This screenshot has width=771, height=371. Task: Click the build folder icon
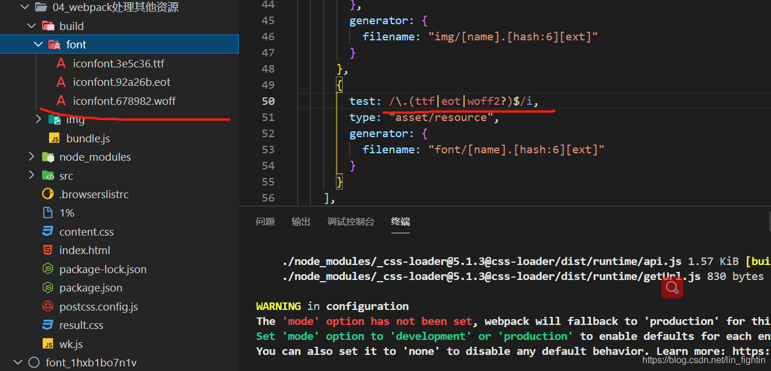(x=48, y=26)
